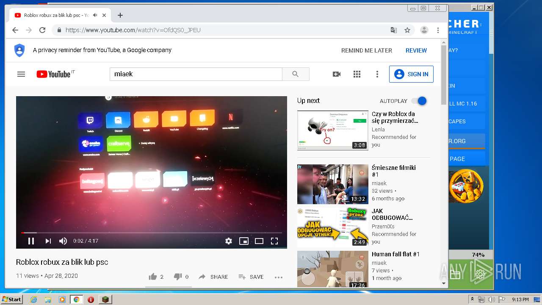This screenshot has height=305, width=542.
Task: Open the create video camera icon
Action: (337, 74)
